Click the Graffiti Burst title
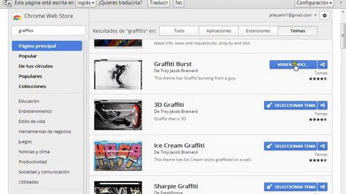This screenshot has width=346, height=194. pyautogui.click(x=173, y=64)
